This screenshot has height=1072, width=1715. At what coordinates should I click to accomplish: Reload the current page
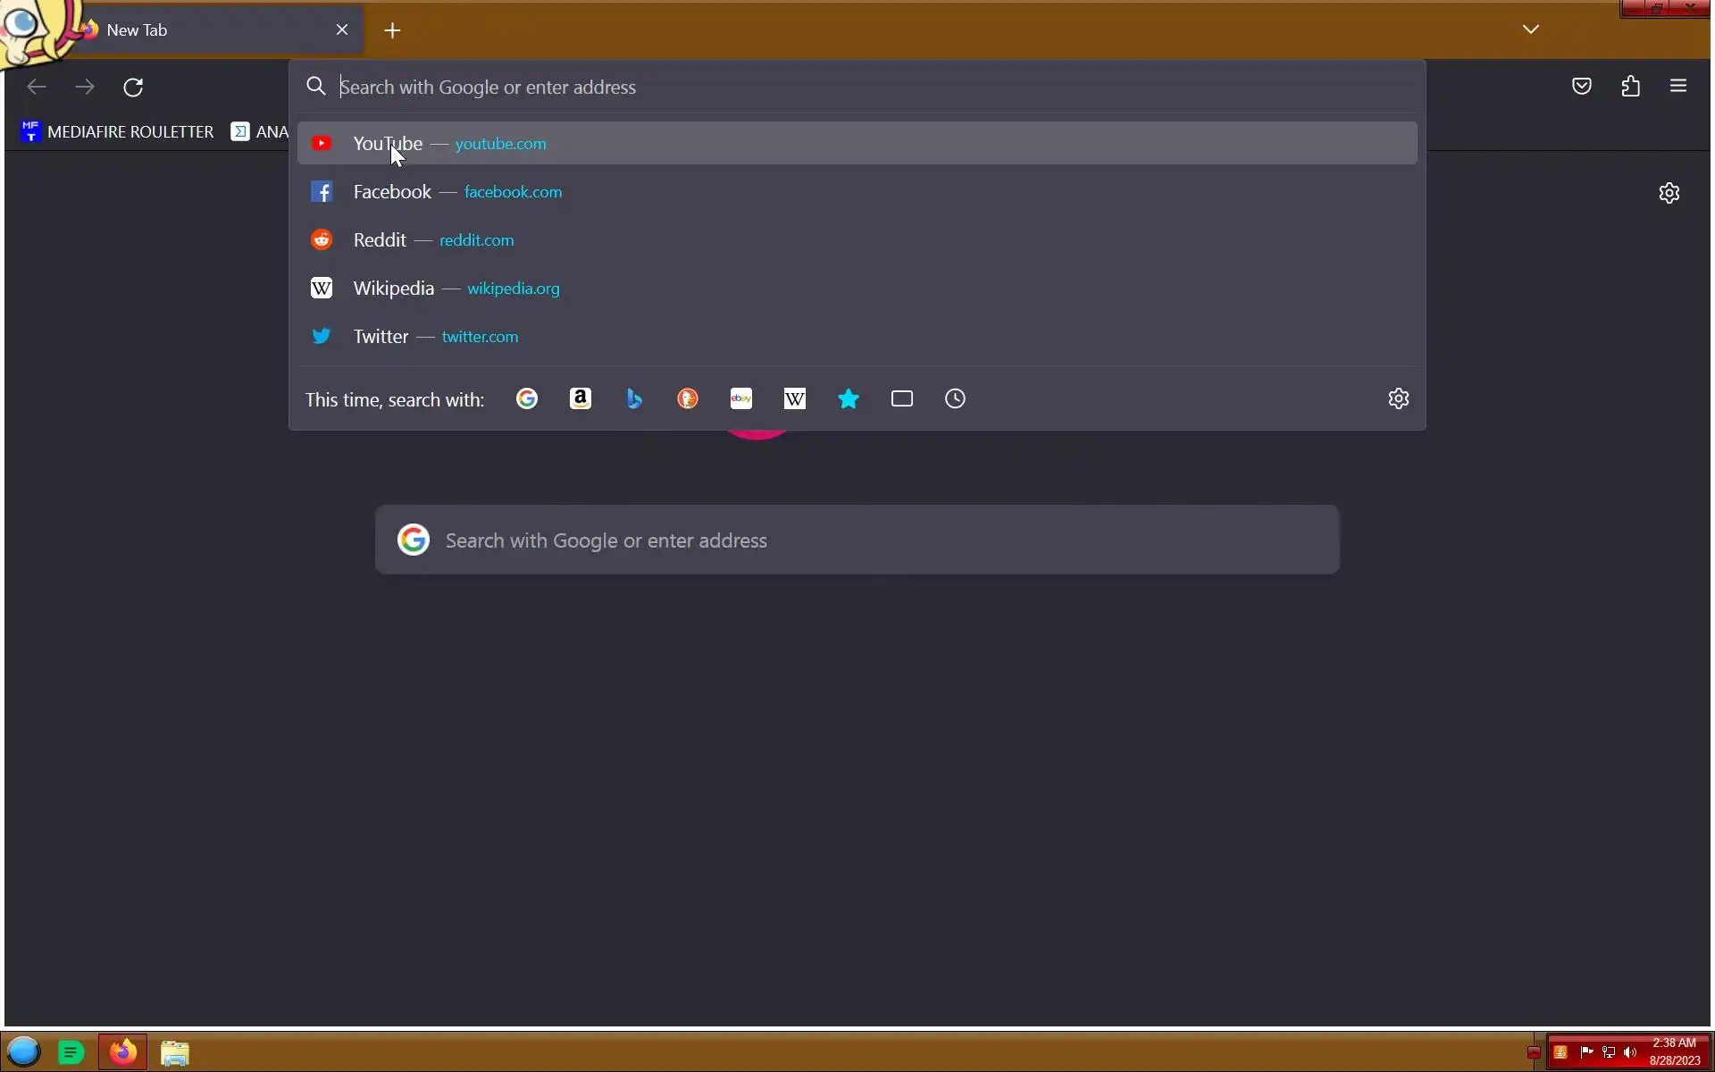pos(133,87)
